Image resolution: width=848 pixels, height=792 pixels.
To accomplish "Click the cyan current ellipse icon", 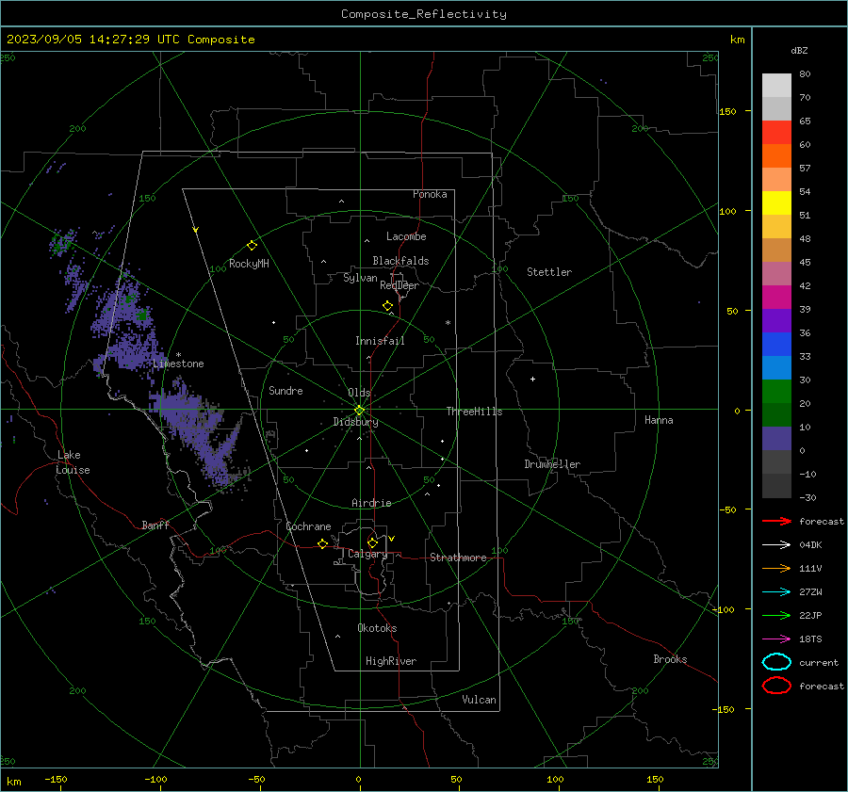I will pyautogui.click(x=776, y=662).
